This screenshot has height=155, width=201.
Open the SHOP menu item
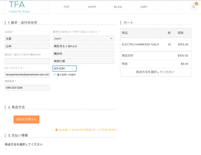pos(92,7)
